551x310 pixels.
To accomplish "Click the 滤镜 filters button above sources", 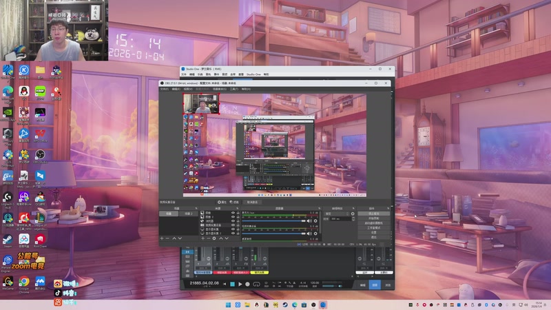I will (x=234, y=202).
